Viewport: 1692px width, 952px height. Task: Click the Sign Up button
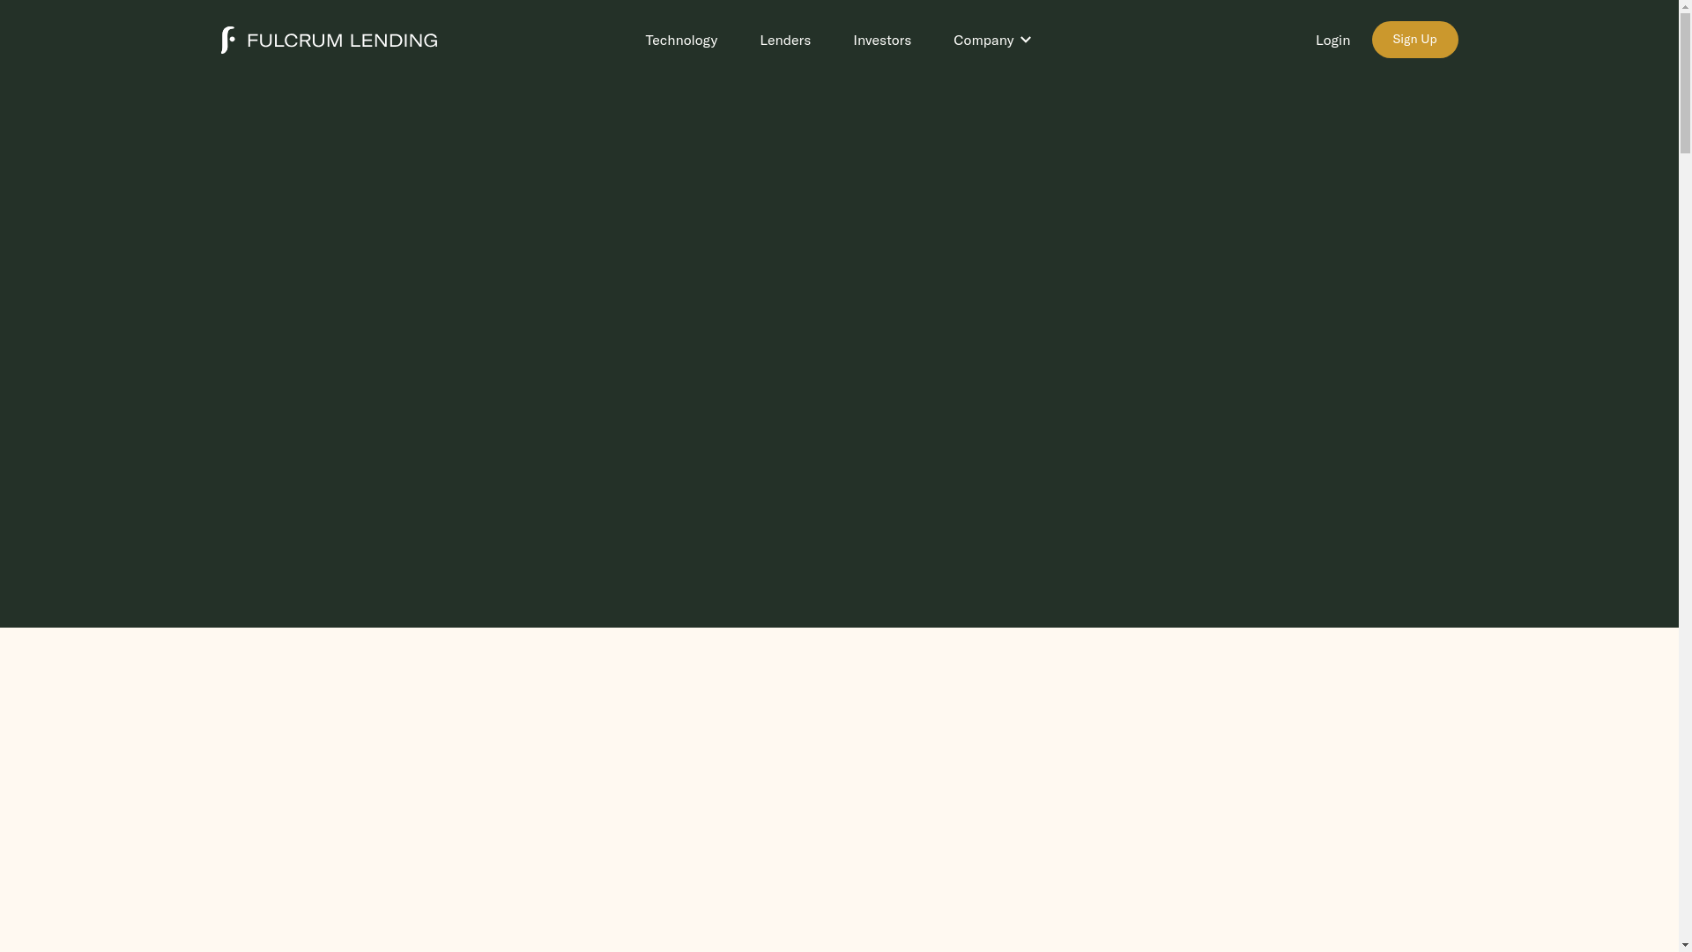tap(1414, 40)
